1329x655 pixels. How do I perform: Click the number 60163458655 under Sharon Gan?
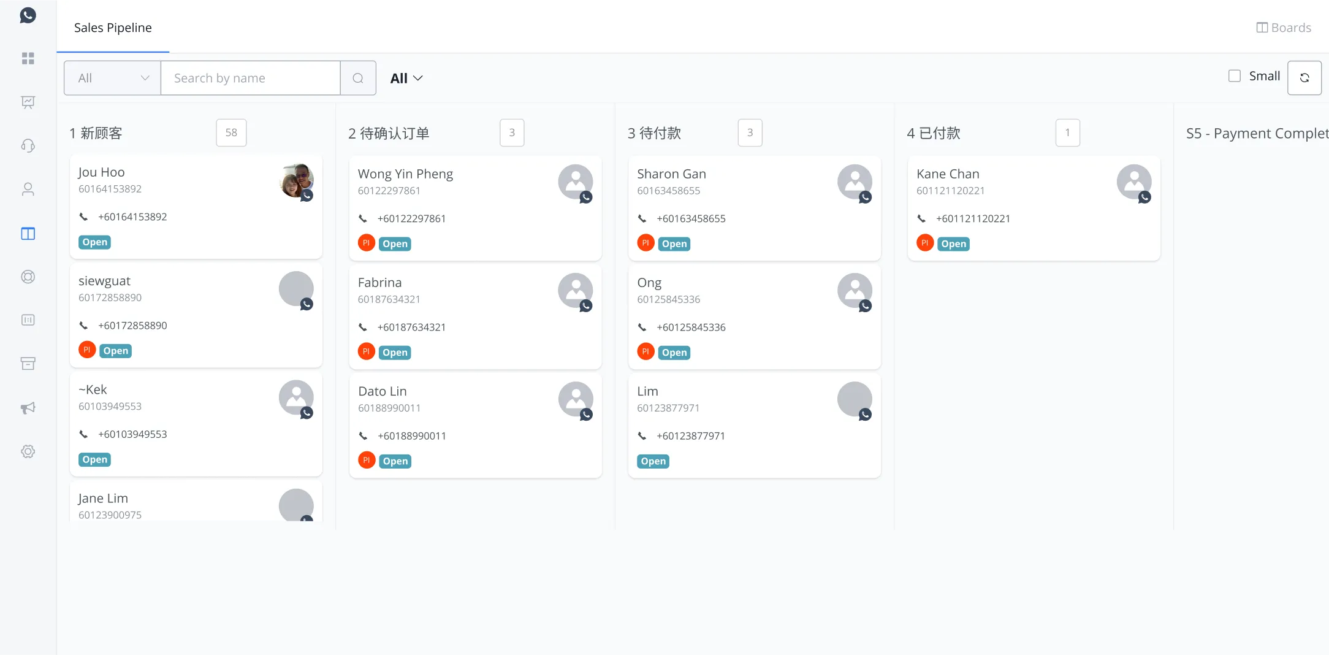pyautogui.click(x=668, y=191)
